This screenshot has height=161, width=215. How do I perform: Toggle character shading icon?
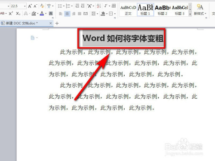51,14
